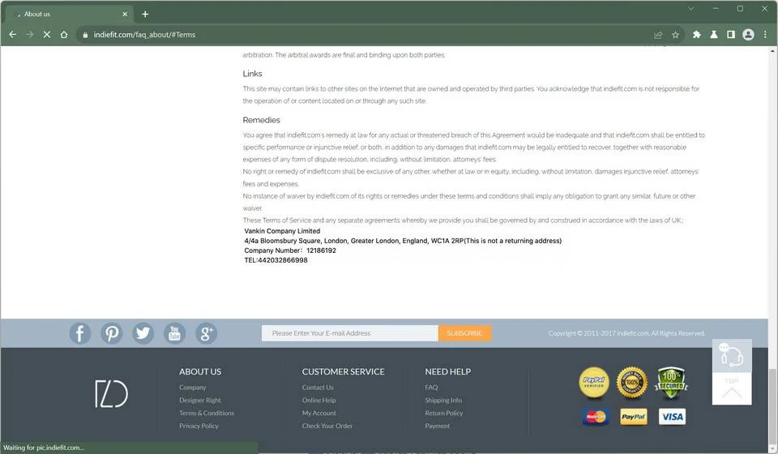778x454 pixels.
Task: Click the Vankin Company Limited text
Action: [282, 231]
